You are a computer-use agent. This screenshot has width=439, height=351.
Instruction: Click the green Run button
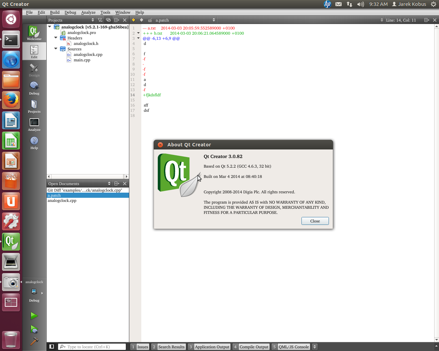point(34,316)
